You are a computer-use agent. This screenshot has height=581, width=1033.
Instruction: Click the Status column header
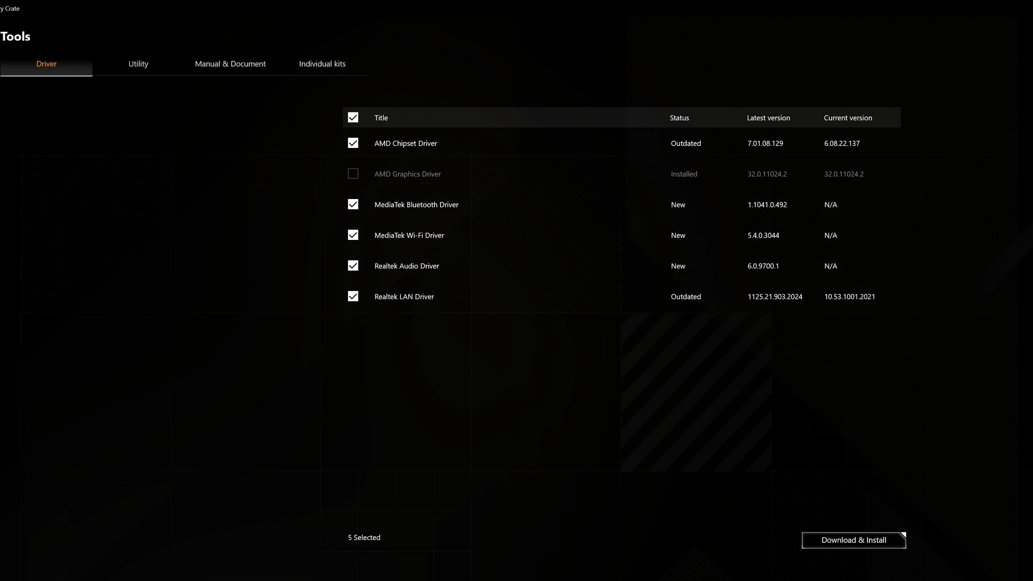[x=679, y=118]
